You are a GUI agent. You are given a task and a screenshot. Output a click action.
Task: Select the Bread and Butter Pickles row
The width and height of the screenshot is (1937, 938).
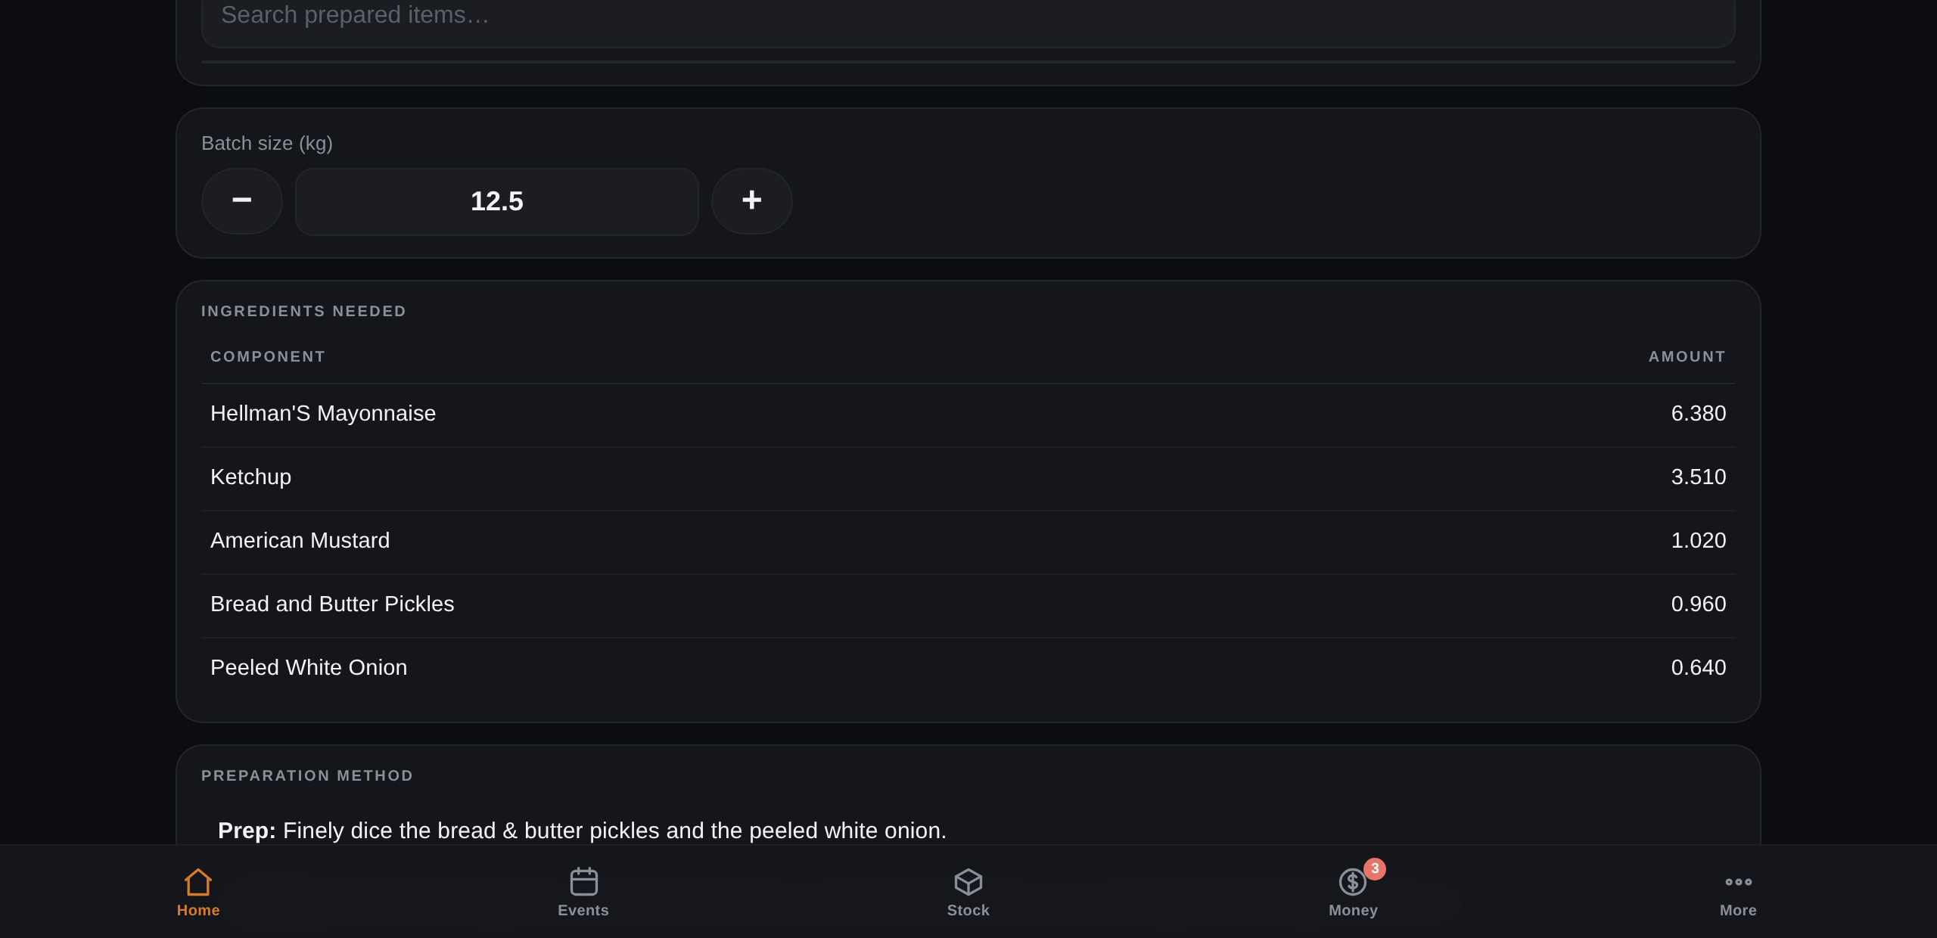tap(968, 604)
